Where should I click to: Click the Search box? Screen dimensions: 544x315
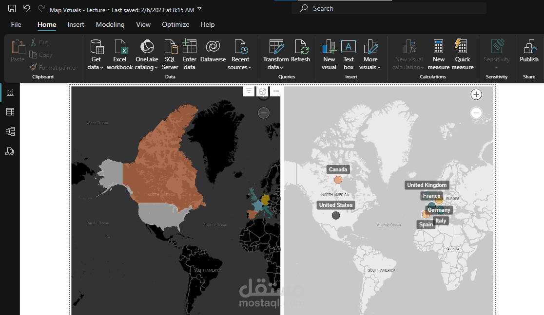(389, 8)
